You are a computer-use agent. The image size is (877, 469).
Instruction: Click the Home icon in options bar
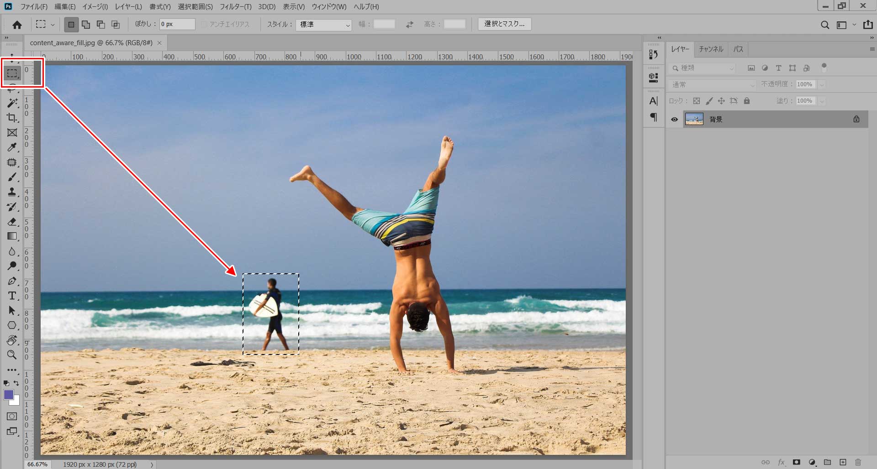[17, 25]
